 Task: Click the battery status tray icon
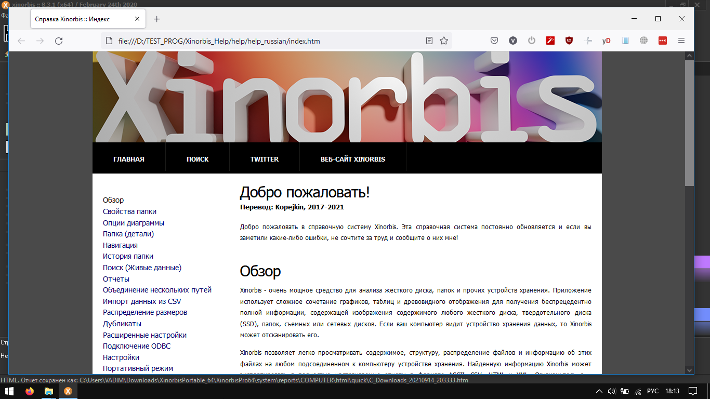pos(625,391)
